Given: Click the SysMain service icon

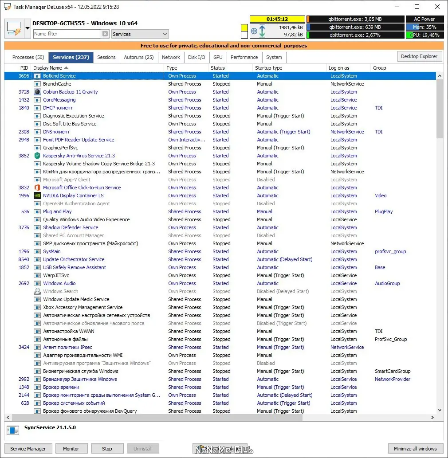Looking at the screenshot, I should coord(37,251).
